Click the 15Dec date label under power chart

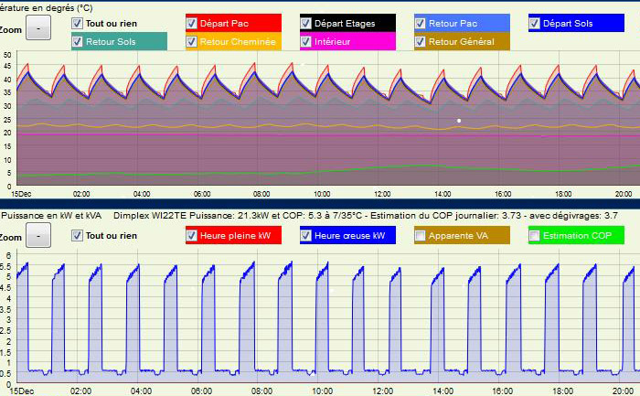[20, 391]
